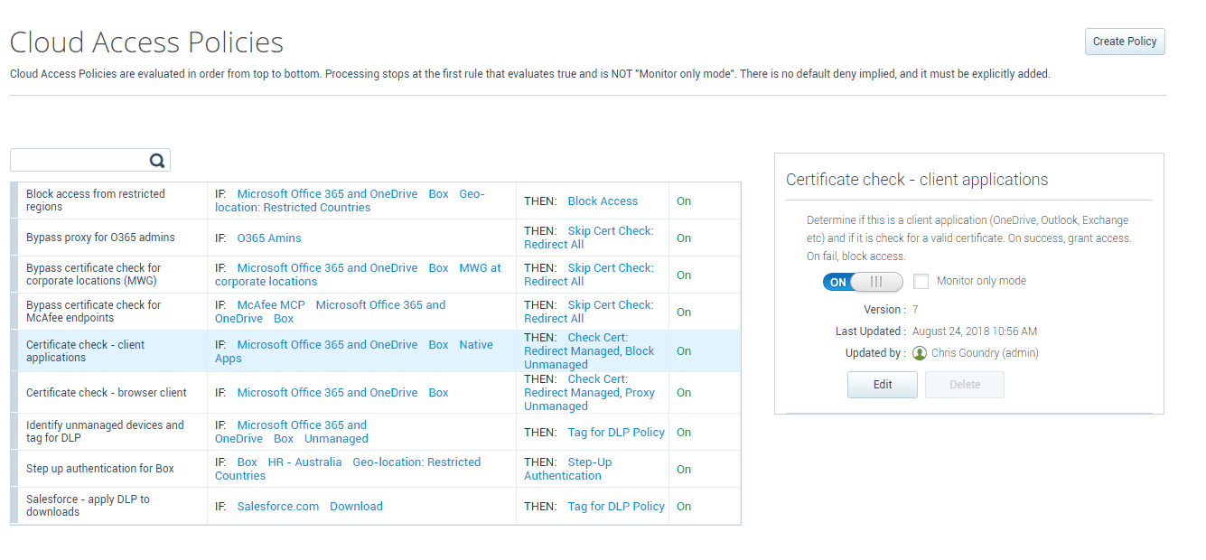Select 'Step up authentication for Box' policy
The height and width of the screenshot is (560, 1206).
375,469
